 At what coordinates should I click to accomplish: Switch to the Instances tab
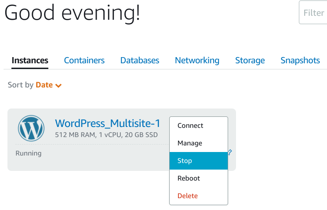[x=30, y=61]
